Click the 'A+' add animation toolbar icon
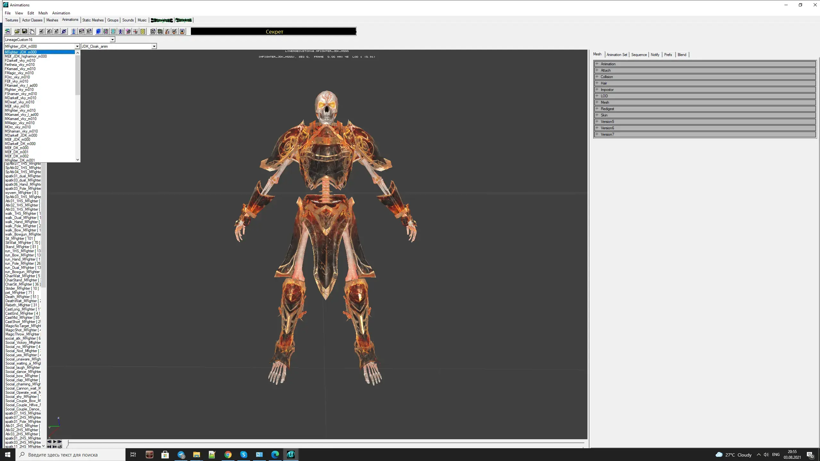Image resolution: width=820 pixels, height=461 pixels. pos(56,31)
